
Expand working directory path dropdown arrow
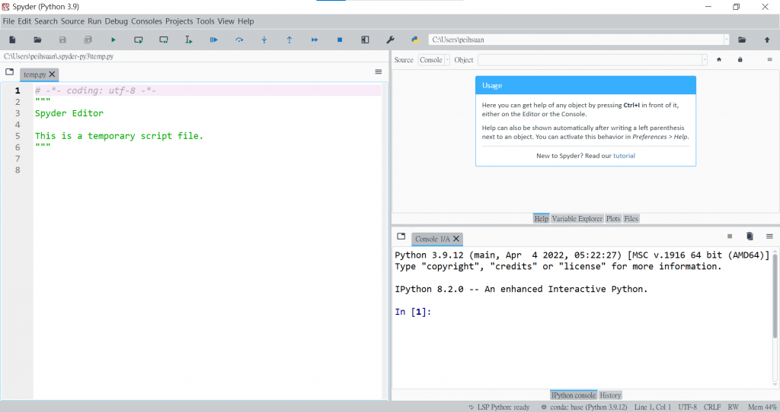click(726, 40)
